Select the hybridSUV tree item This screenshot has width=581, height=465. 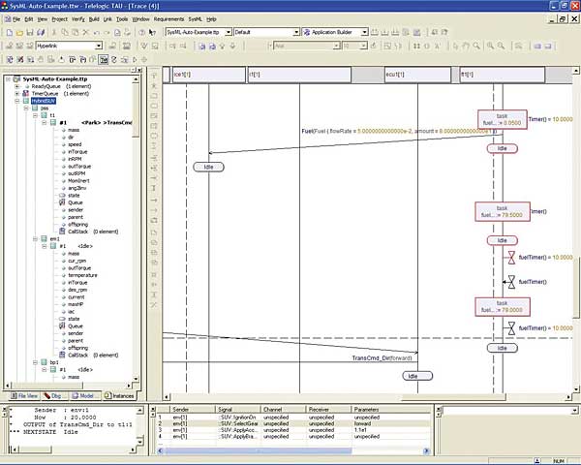(43, 101)
